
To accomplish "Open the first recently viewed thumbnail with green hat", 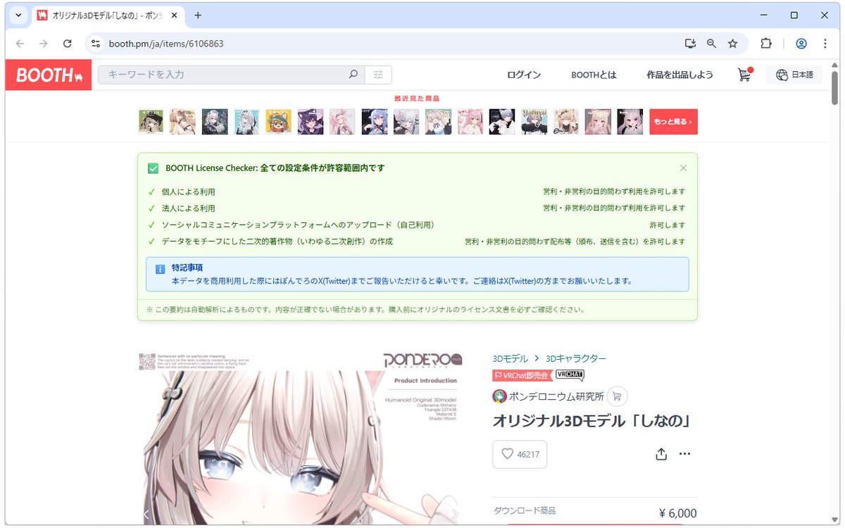I will [x=151, y=122].
